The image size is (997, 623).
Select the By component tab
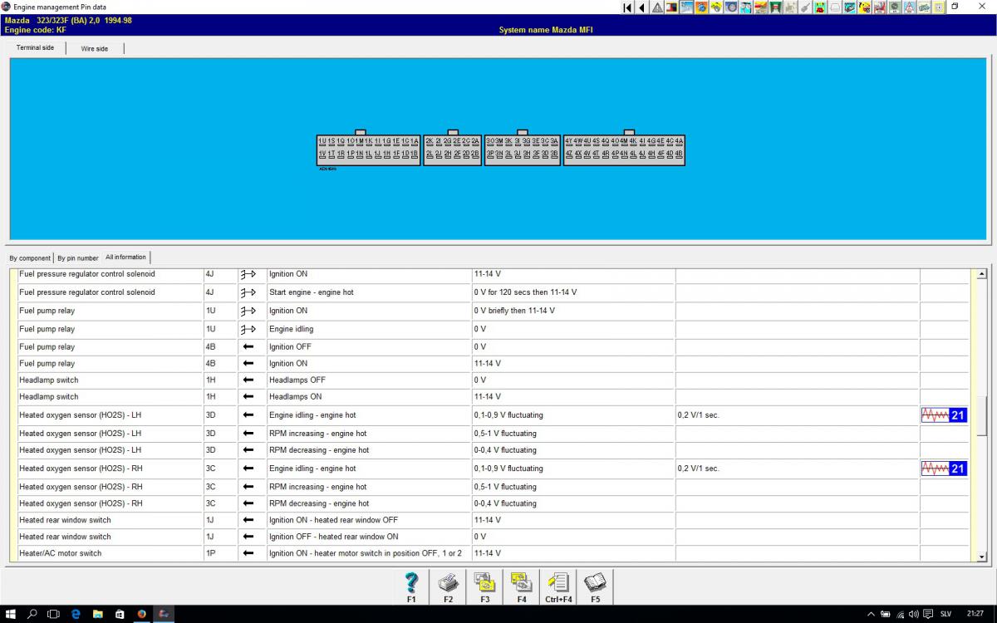point(30,258)
